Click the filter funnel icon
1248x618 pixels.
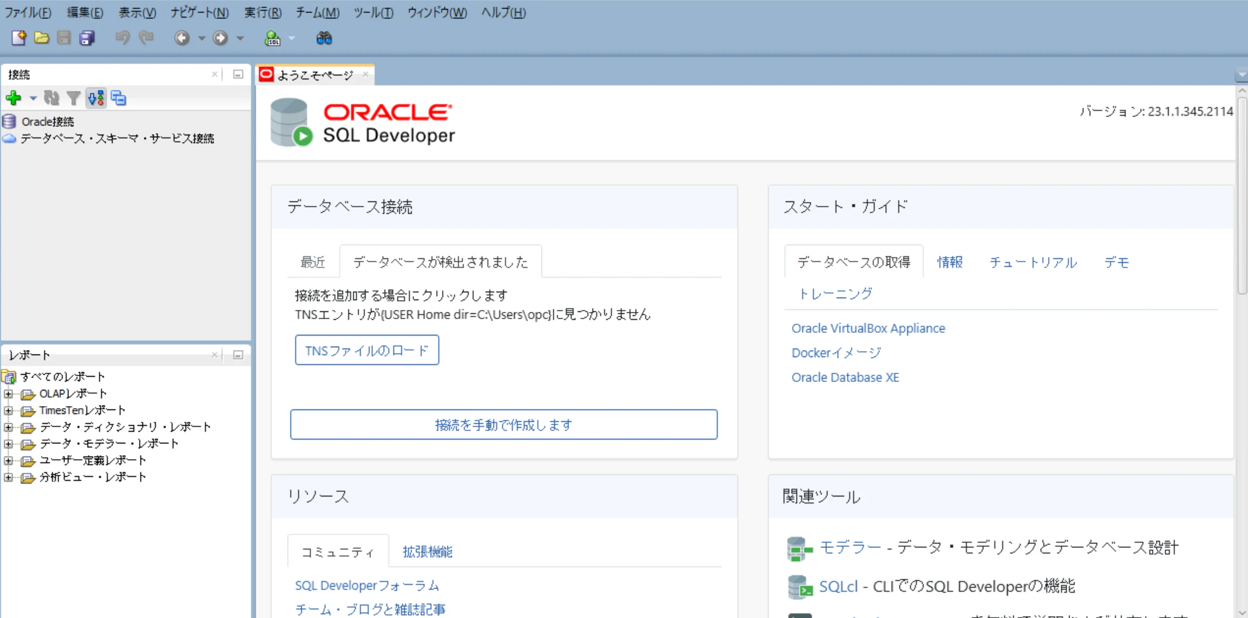click(74, 98)
